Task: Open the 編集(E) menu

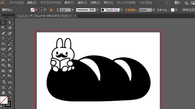Action: pos(32,3)
